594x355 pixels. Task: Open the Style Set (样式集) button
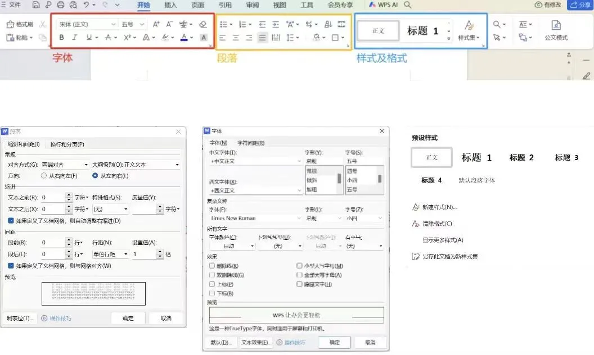point(469,30)
